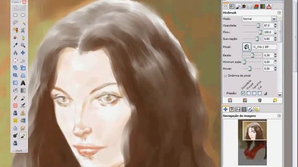Switch to the Tool Options tab
Viewport: 298px width, 167px height.
[225, 6]
